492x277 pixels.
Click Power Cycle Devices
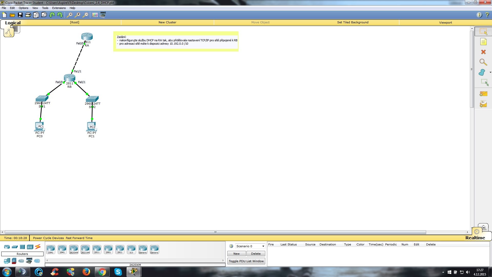(x=48, y=238)
